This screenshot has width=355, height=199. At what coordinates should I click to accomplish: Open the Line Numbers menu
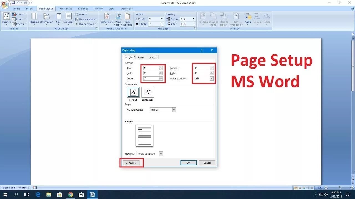(x=86, y=19)
